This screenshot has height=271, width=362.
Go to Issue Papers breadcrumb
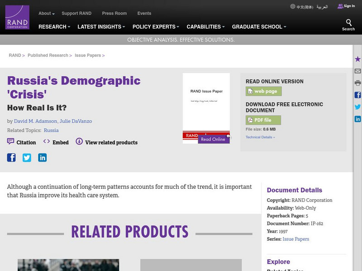tap(88, 55)
